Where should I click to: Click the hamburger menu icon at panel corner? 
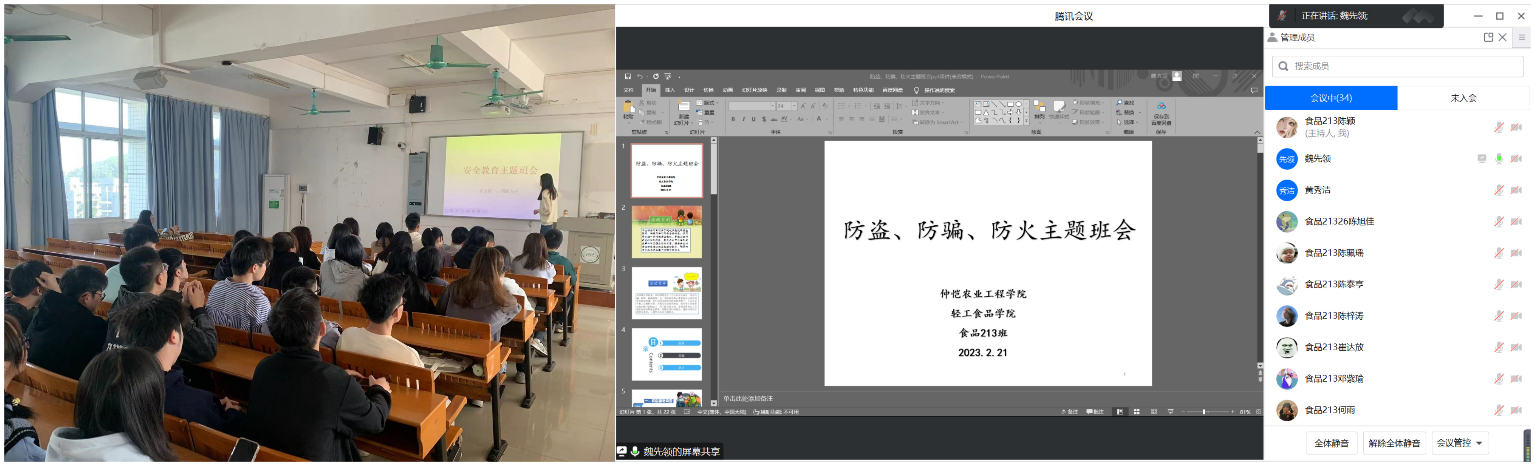pos(1521,37)
